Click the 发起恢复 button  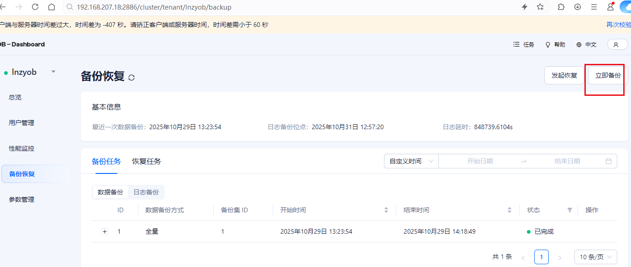click(564, 75)
